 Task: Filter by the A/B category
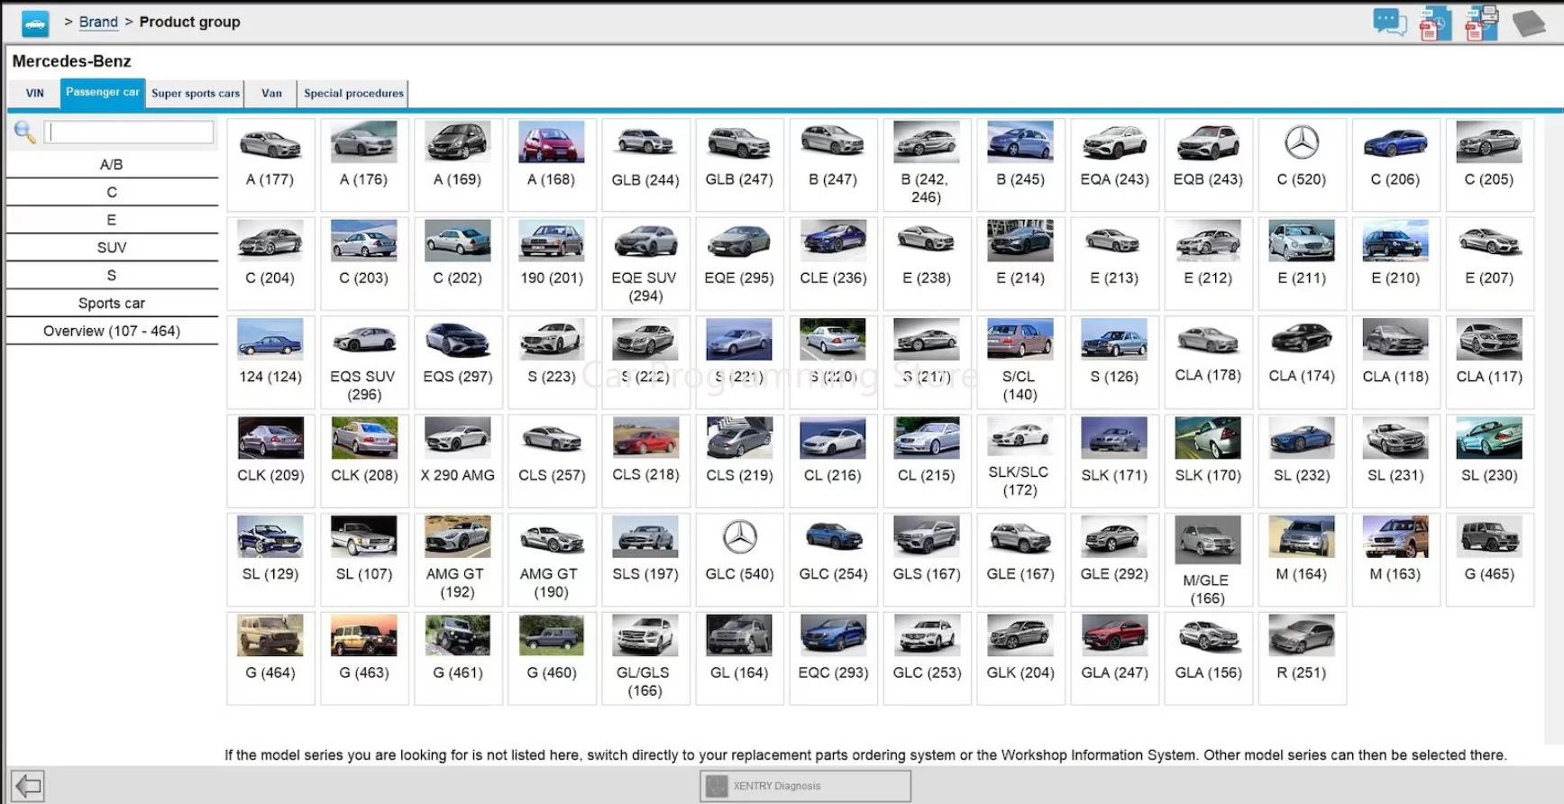[112, 165]
